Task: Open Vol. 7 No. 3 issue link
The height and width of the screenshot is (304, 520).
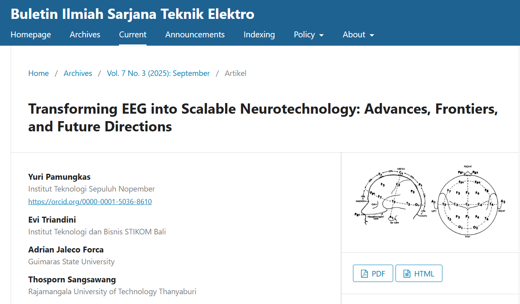Action: pos(158,73)
